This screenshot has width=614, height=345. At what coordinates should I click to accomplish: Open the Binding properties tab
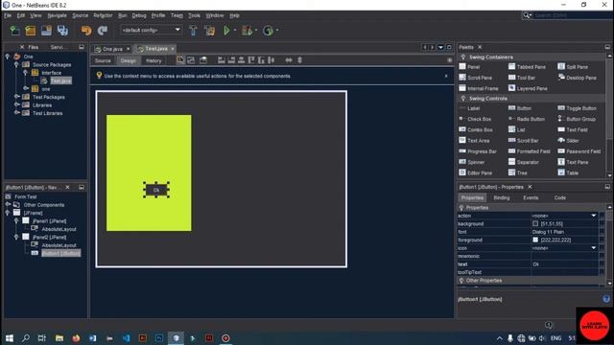click(x=502, y=198)
